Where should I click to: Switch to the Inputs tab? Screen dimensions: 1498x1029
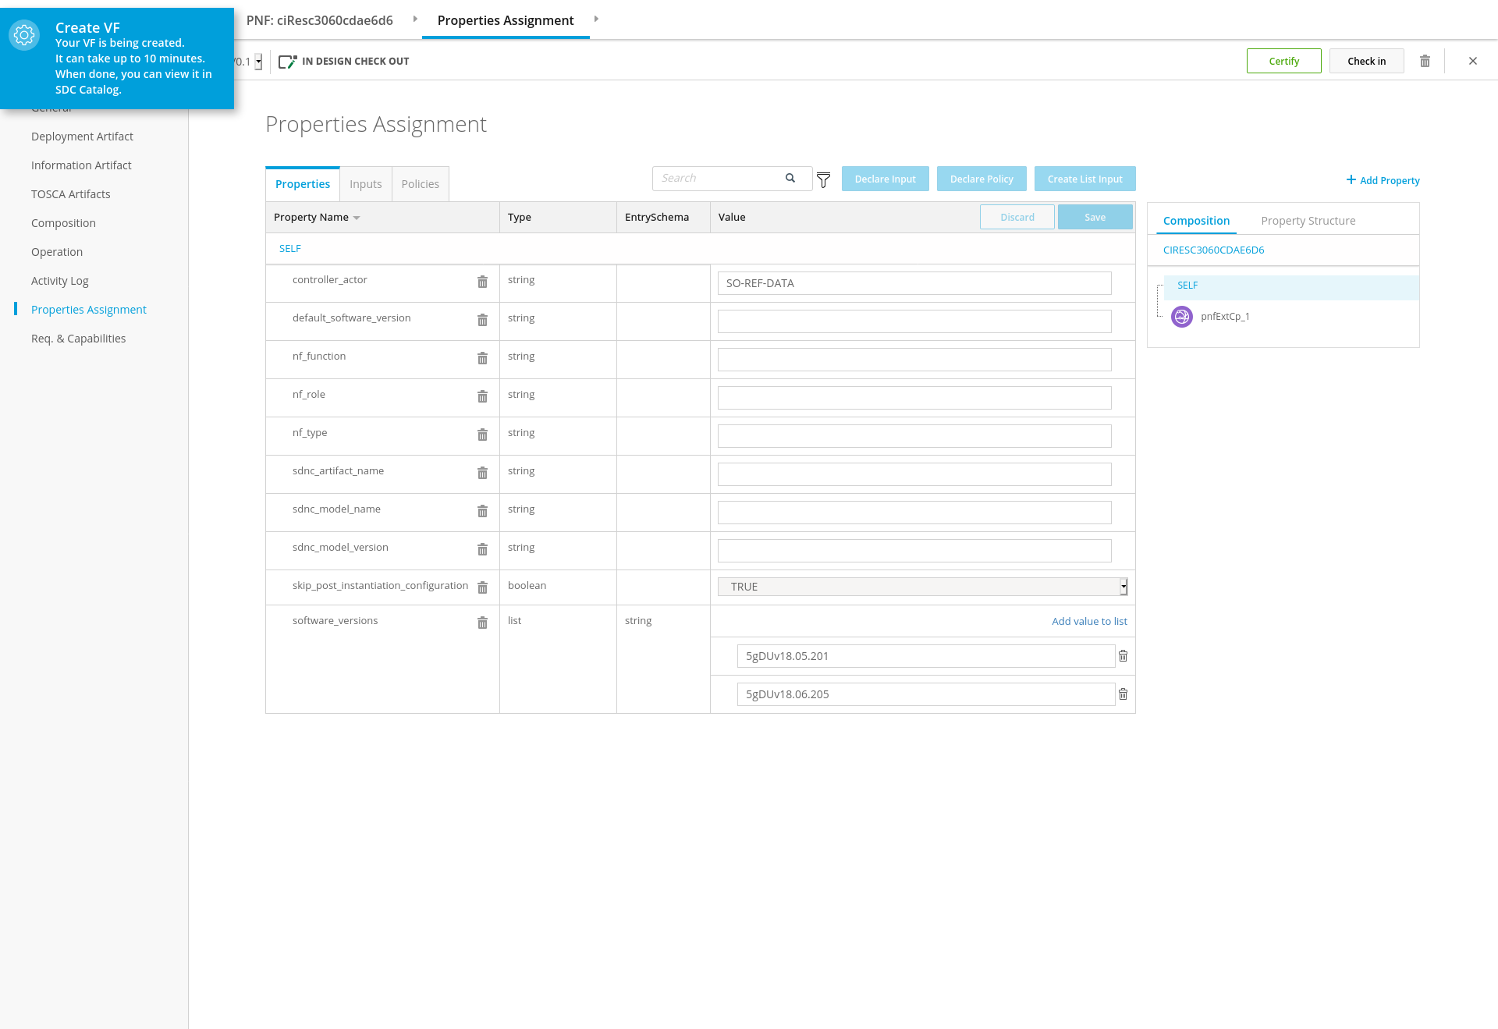[365, 184]
